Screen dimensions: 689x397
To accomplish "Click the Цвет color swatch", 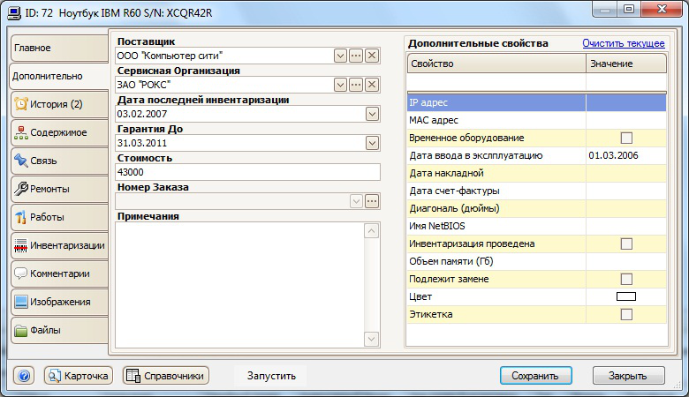I will pos(626,297).
